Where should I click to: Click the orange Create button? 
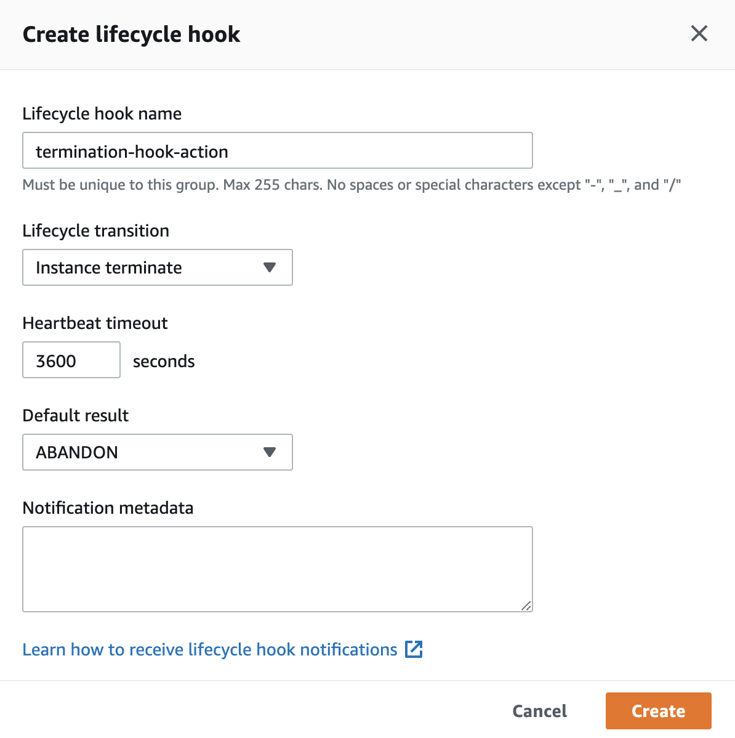coord(658,711)
